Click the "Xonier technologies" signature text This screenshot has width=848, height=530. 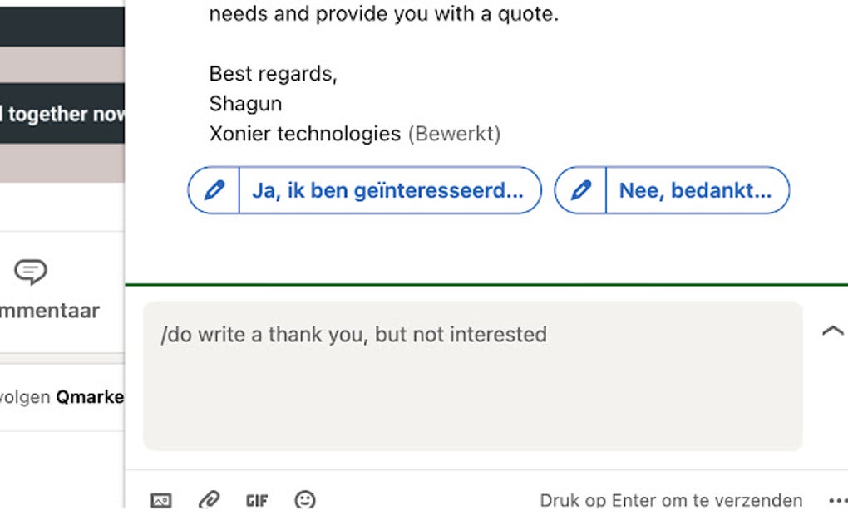pyautogui.click(x=305, y=134)
